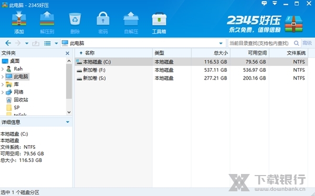Sort by the 名称 column header
The width and height of the screenshot is (315, 196).
114,53
